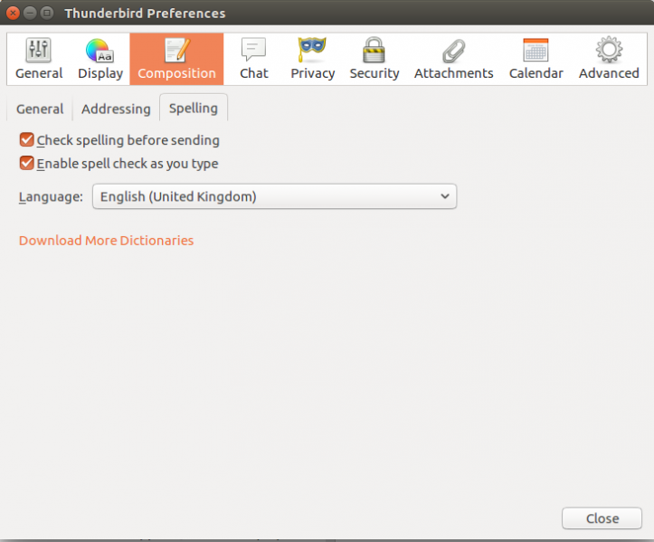Open the Calendar preferences icon
The height and width of the screenshot is (542, 654).
(x=536, y=59)
